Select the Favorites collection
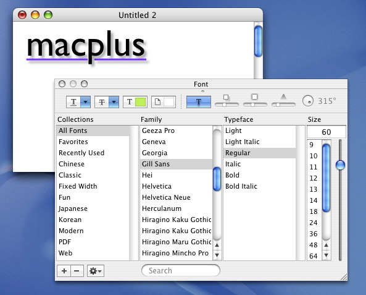The image size is (366, 295). coord(93,142)
